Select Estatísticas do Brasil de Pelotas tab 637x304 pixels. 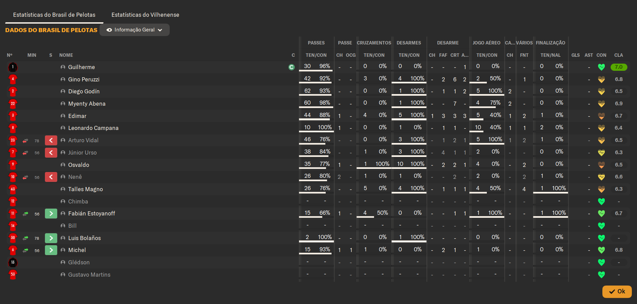[x=54, y=15]
